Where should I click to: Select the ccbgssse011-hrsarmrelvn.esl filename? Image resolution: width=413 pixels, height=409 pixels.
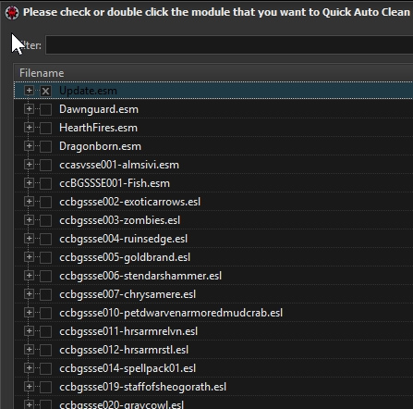tap(128, 331)
